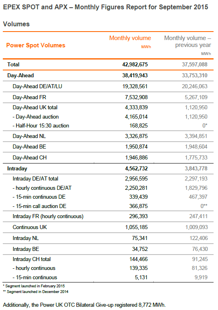Click the Intraday BE row label
The image size is (218, 310).
[26, 249]
